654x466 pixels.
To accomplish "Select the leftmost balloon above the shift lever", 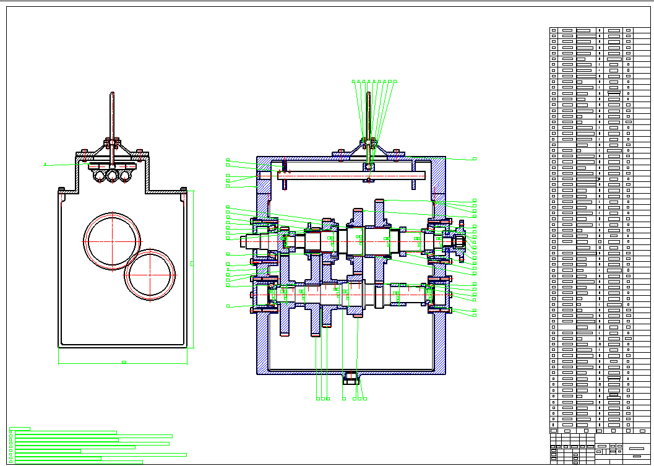I will pyautogui.click(x=354, y=81).
